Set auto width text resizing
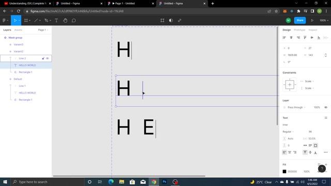 (x=305, y=146)
